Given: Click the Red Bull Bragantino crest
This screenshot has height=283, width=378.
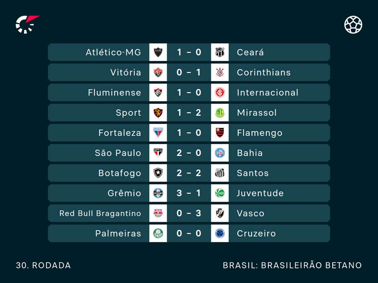Looking at the screenshot, I should 158,213.
